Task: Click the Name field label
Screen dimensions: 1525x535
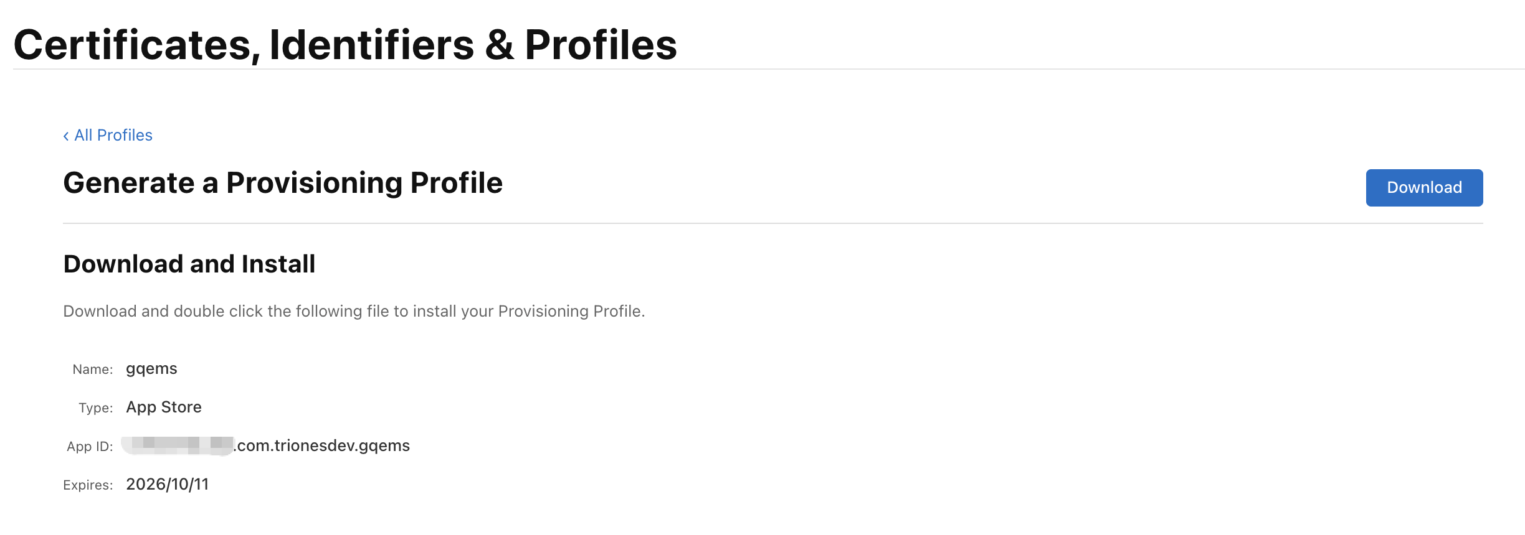Action: (x=92, y=370)
